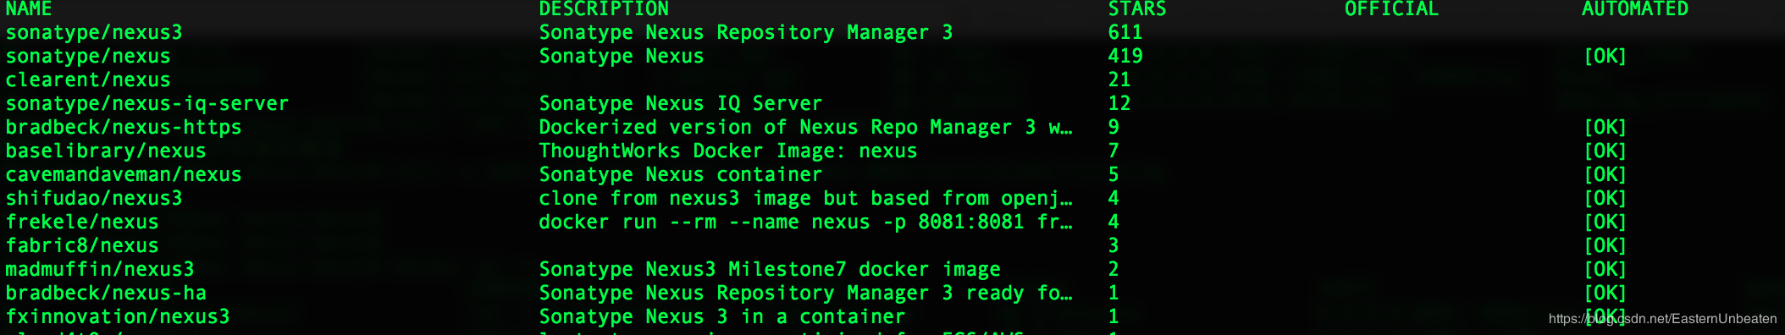Click the DESCRIPTION column header

tap(604, 9)
